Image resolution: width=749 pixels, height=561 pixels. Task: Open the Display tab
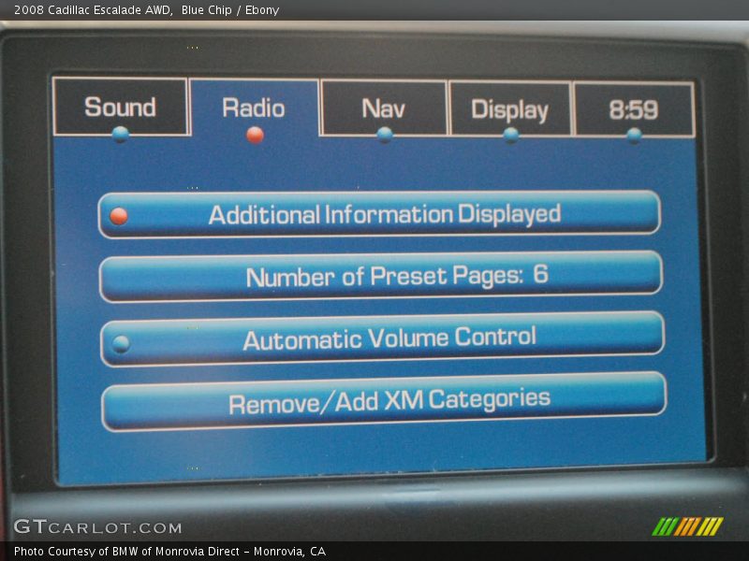coord(509,109)
